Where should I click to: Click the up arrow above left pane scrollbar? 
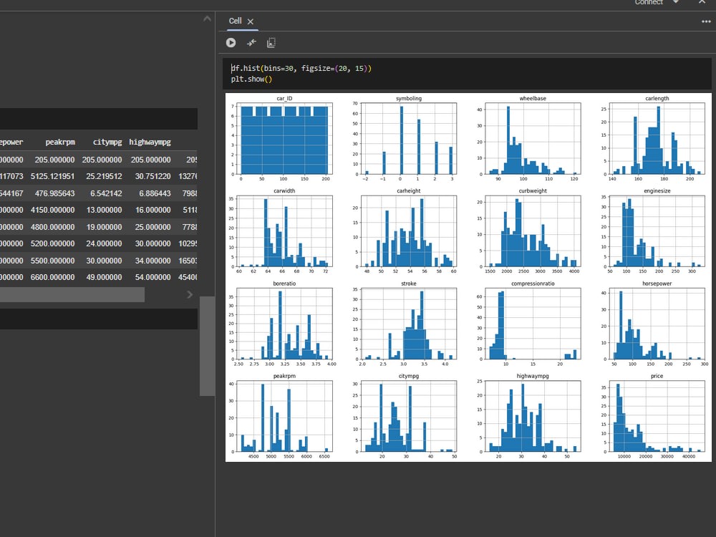pos(208,19)
